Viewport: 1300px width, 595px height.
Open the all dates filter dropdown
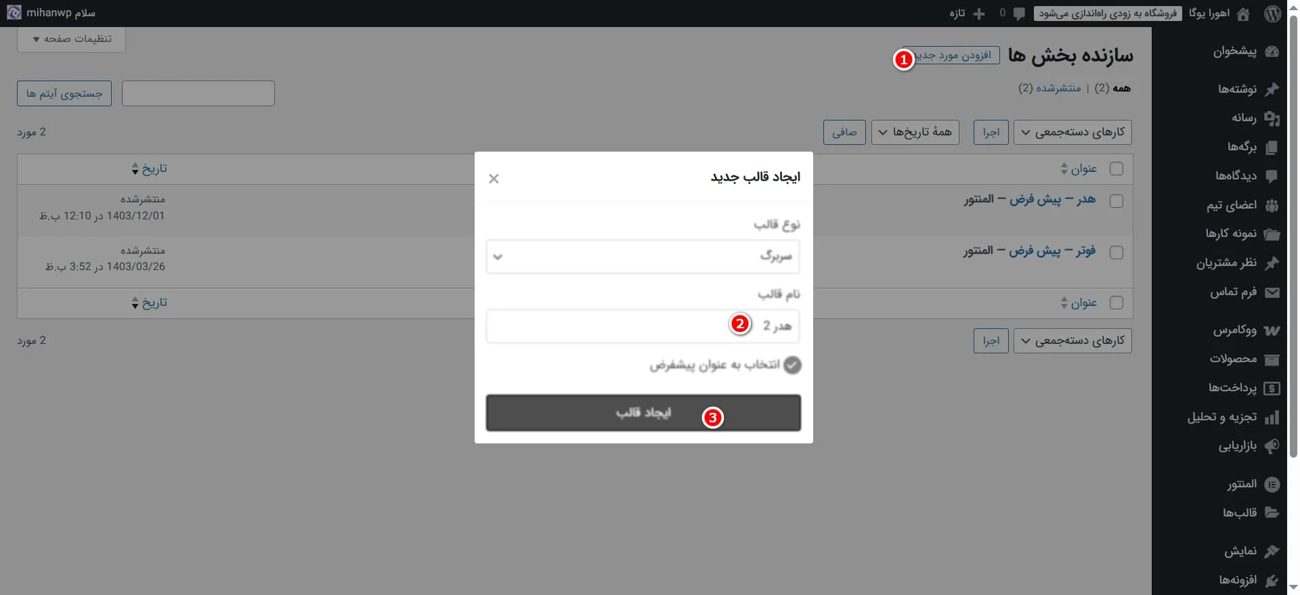pos(915,132)
